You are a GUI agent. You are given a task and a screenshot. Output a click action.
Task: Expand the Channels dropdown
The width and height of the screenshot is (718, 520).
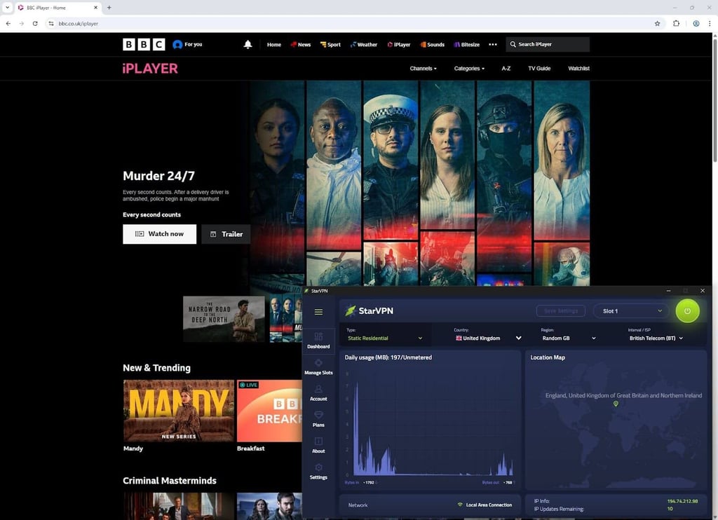(423, 69)
